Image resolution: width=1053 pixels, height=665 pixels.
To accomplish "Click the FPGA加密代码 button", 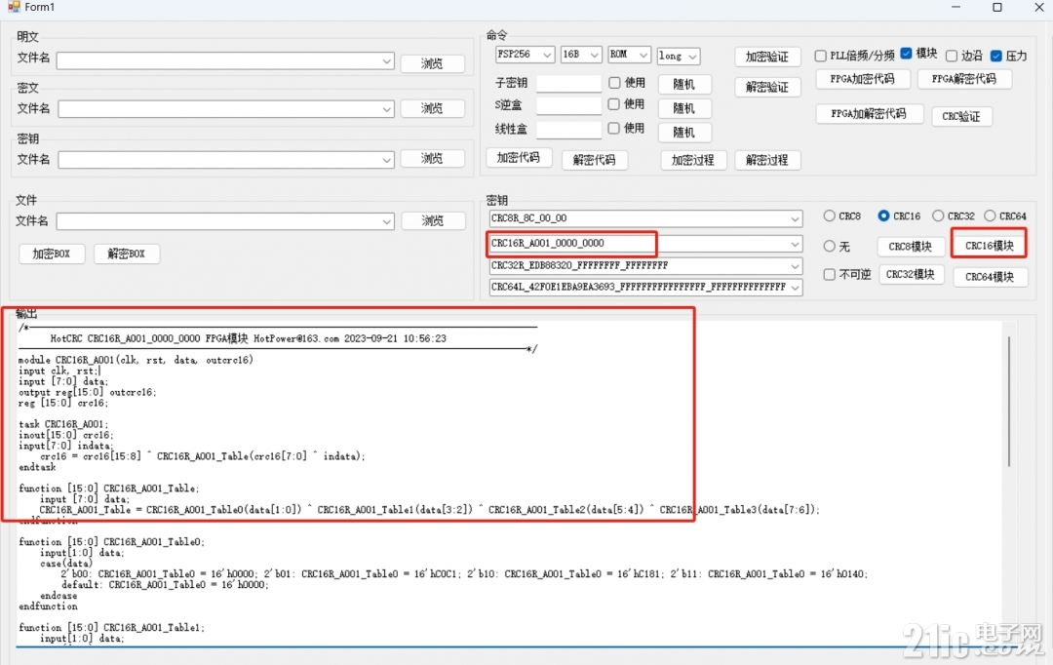I will tap(863, 79).
